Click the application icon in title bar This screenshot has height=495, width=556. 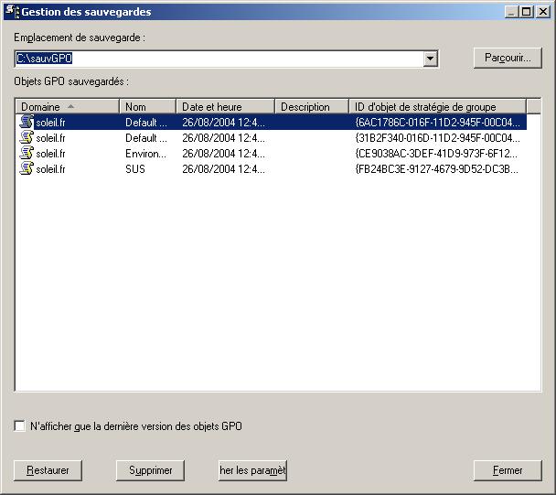[x=12, y=12]
